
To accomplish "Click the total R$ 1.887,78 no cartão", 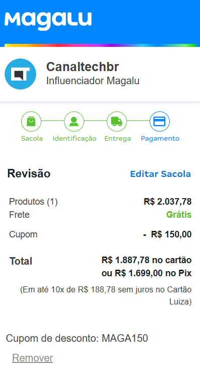I will [147, 260].
